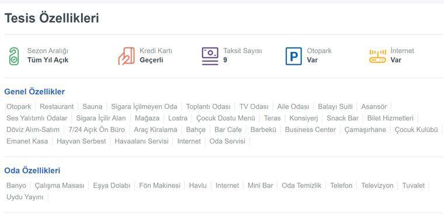Click the 'Lostra' feature

click(x=178, y=118)
